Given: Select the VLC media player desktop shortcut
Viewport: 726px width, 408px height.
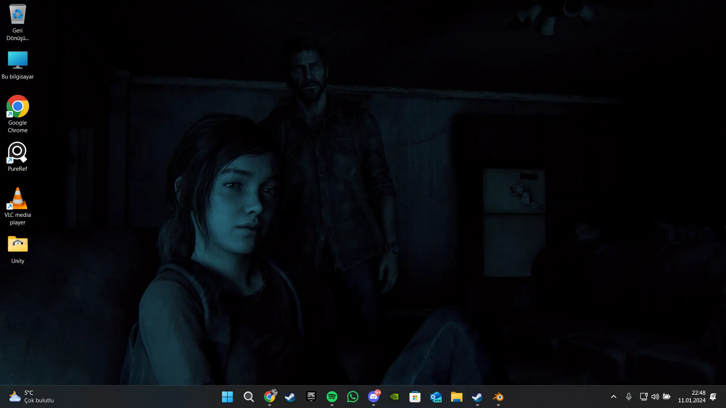Looking at the screenshot, I should click(17, 207).
